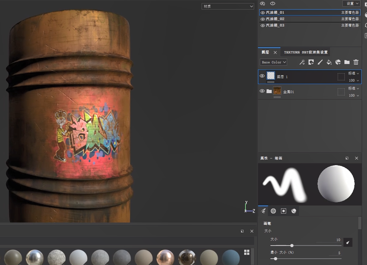The height and width of the screenshot is (265, 367).
Task: Create a new folder in the layer stack
Action: tap(347, 62)
